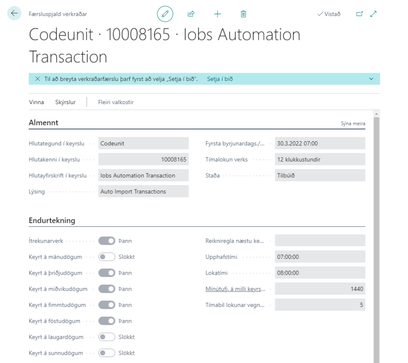Collapse the Almennt section header
This screenshot has height=363, width=408.
(44, 123)
